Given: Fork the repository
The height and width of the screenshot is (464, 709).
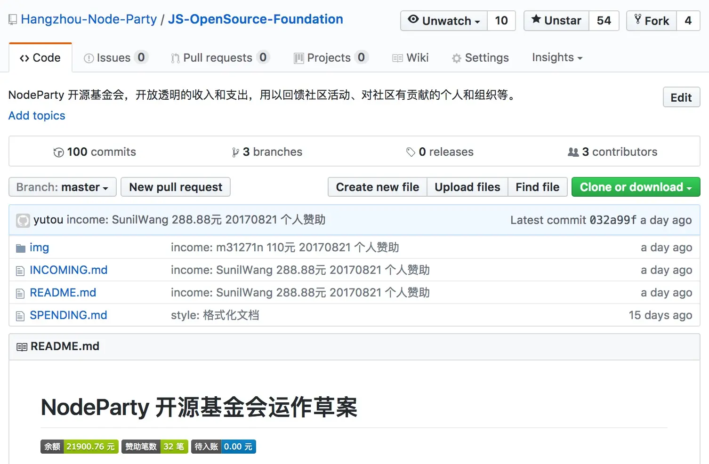Looking at the screenshot, I should [x=652, y=21].
